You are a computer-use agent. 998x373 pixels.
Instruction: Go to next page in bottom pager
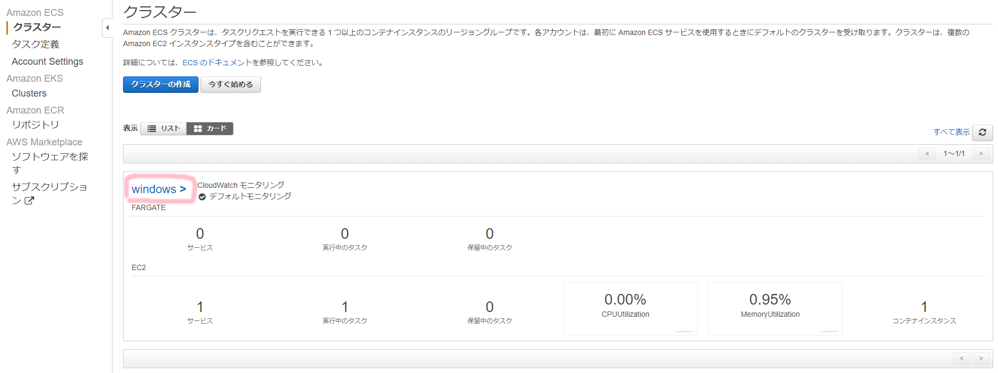click(981, 358)
